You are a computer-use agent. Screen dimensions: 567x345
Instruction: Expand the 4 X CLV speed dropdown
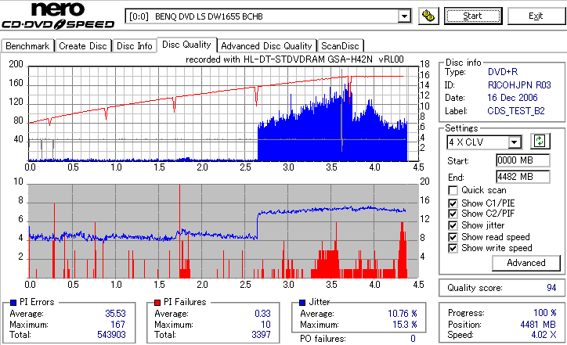click(x=515, y=142)
